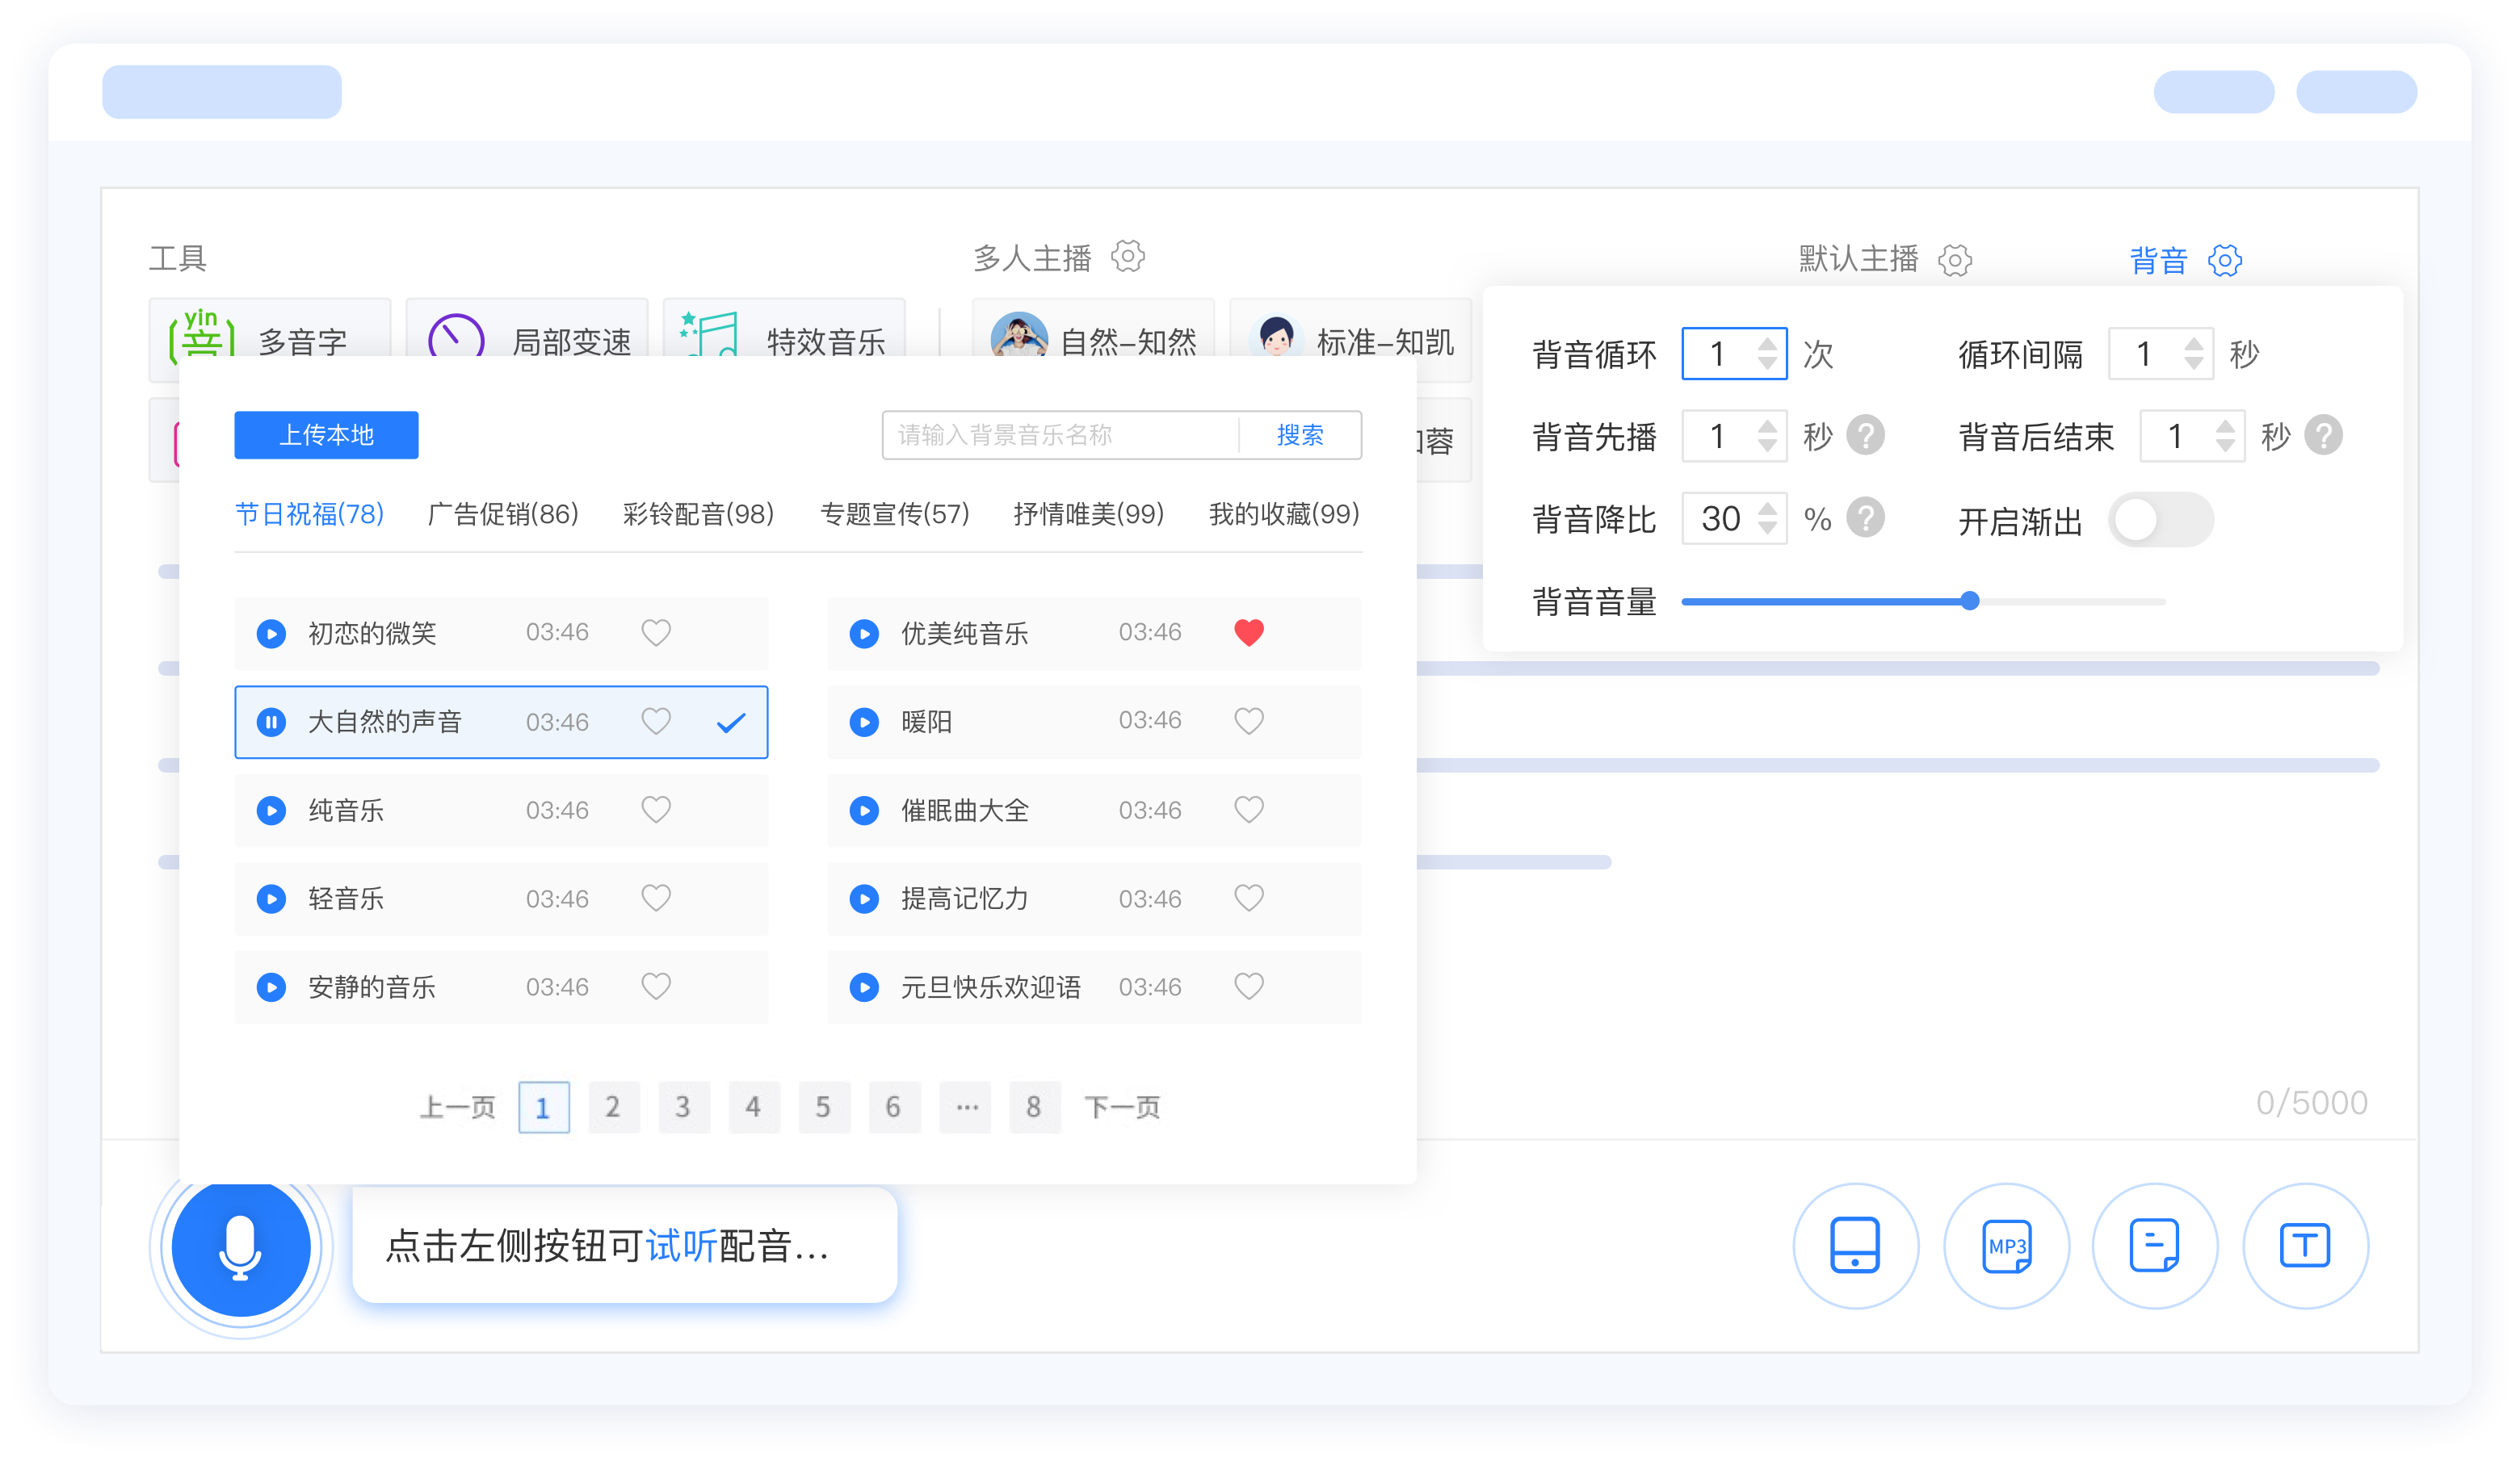This screenshot has height=1458, width=2520.
Task: Open the 专题宣传(57) tab
Action: [x=895, y=513]
